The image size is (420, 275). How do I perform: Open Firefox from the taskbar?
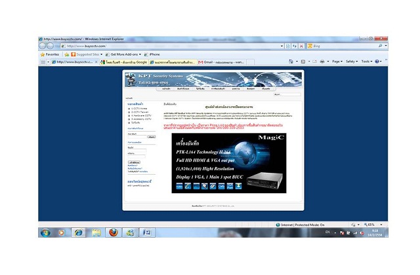click(x=114, y=233)
